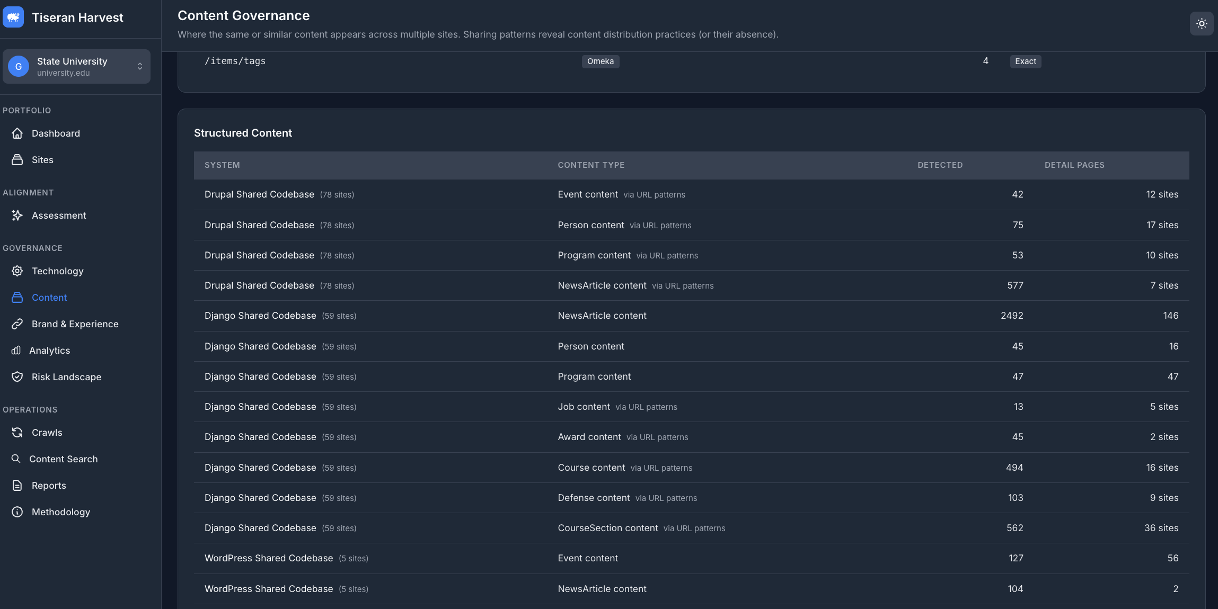Open the Dashboard home icon
Screen dimensions: 1218x609
click(17, 133)
